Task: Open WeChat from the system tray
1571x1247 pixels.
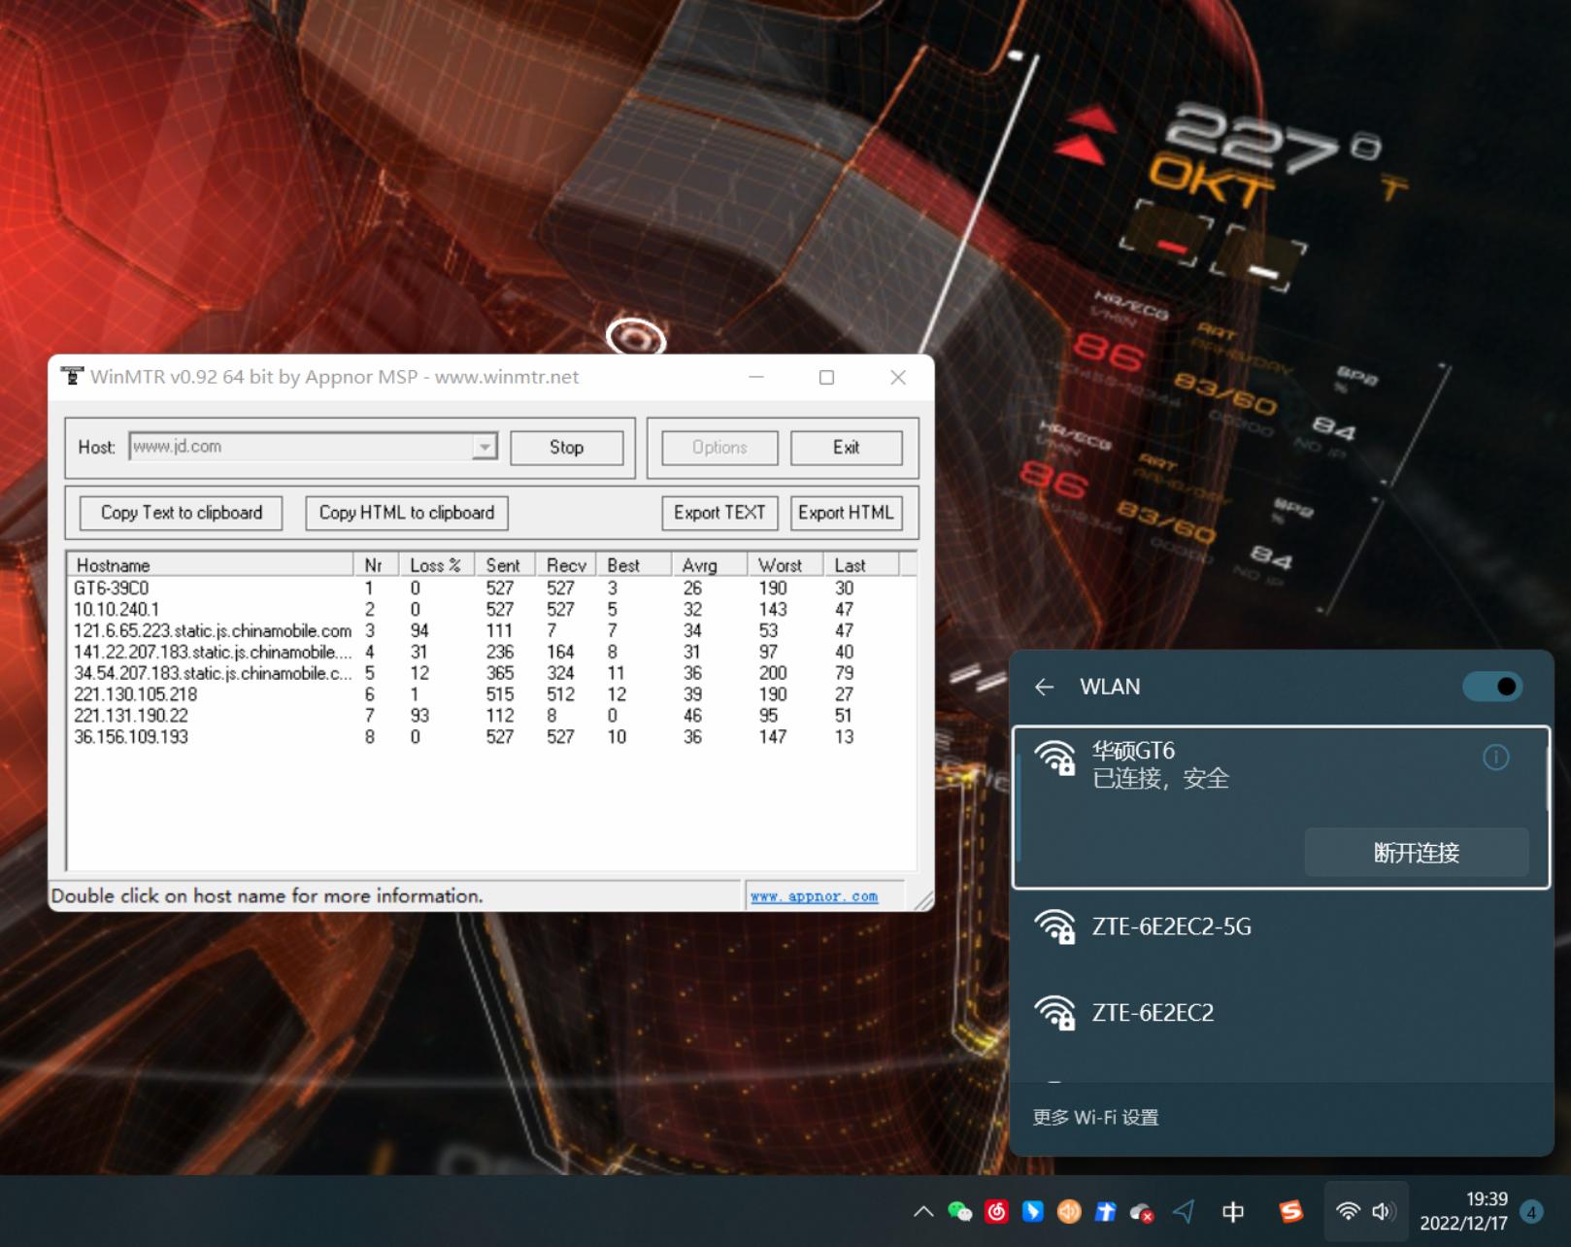Action: coord(959,1211)
